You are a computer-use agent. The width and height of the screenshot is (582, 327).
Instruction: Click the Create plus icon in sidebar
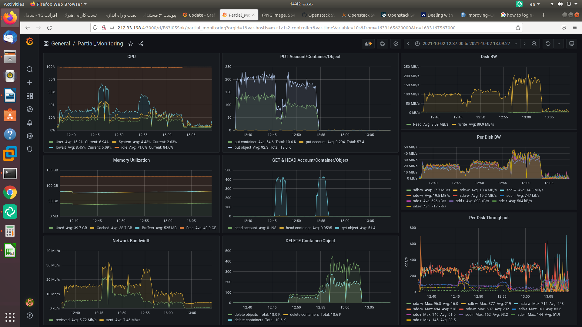click(29, 83)
